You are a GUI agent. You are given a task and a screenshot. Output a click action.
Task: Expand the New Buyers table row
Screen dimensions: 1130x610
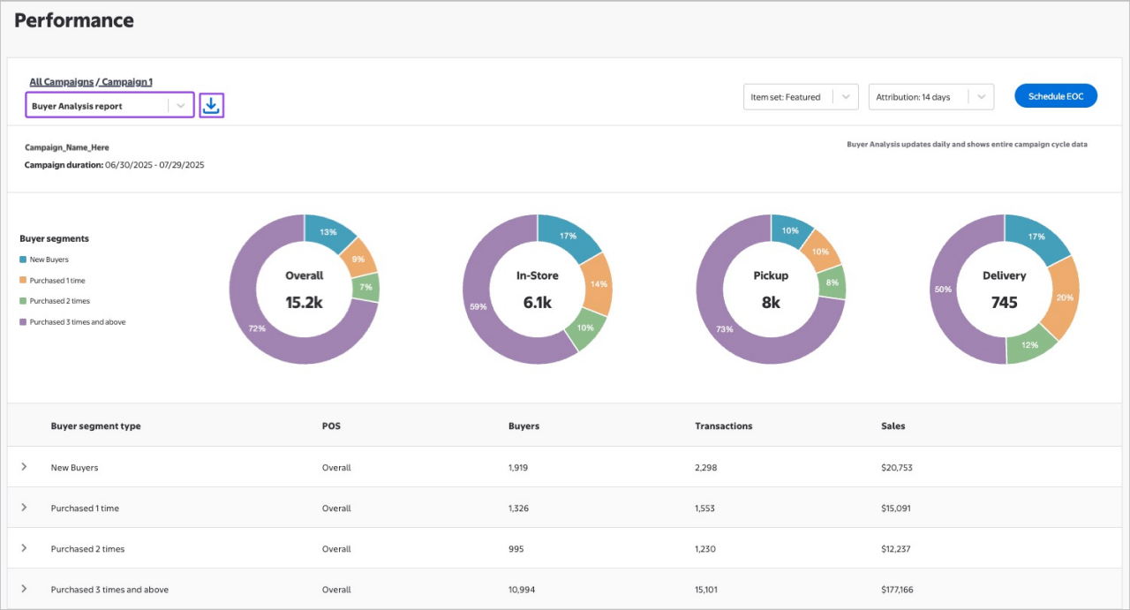point(25,467)
